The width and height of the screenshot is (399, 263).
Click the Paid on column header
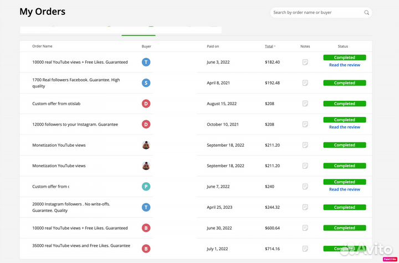pos(213,47)
